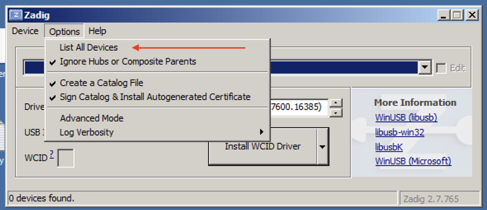Select List All Devices menu entry
The height and width of the screenshot is (210, 487).
pyautogui.click(x=88, y=48)
